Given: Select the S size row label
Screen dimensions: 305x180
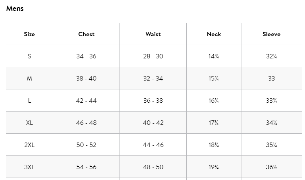Looking at the screenshot, I should tap(29, 56).
